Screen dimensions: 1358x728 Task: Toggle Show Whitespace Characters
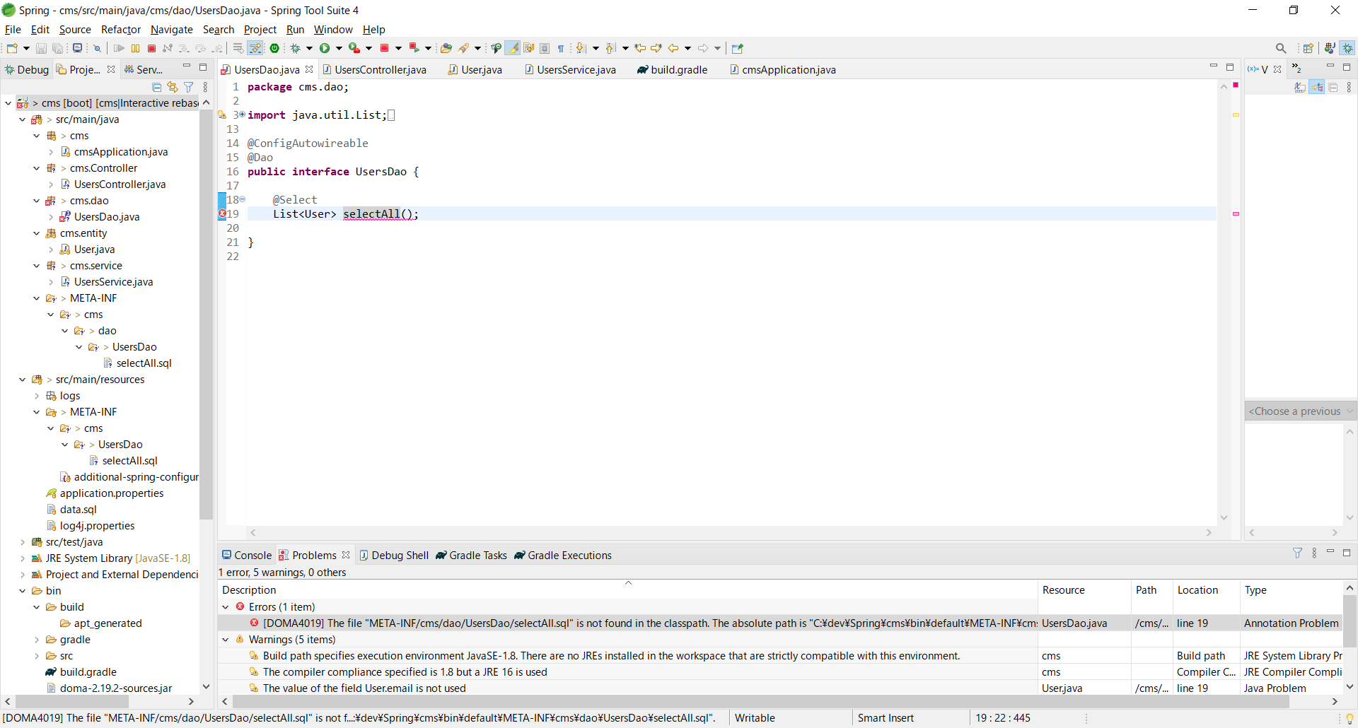click(x=561, y=48)
